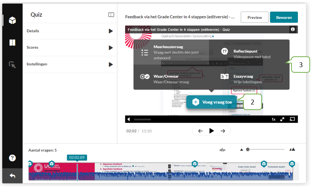Select the quiz marker on the pink section
315x188 pixels.
pyautogui.click(x=52, y=164)
